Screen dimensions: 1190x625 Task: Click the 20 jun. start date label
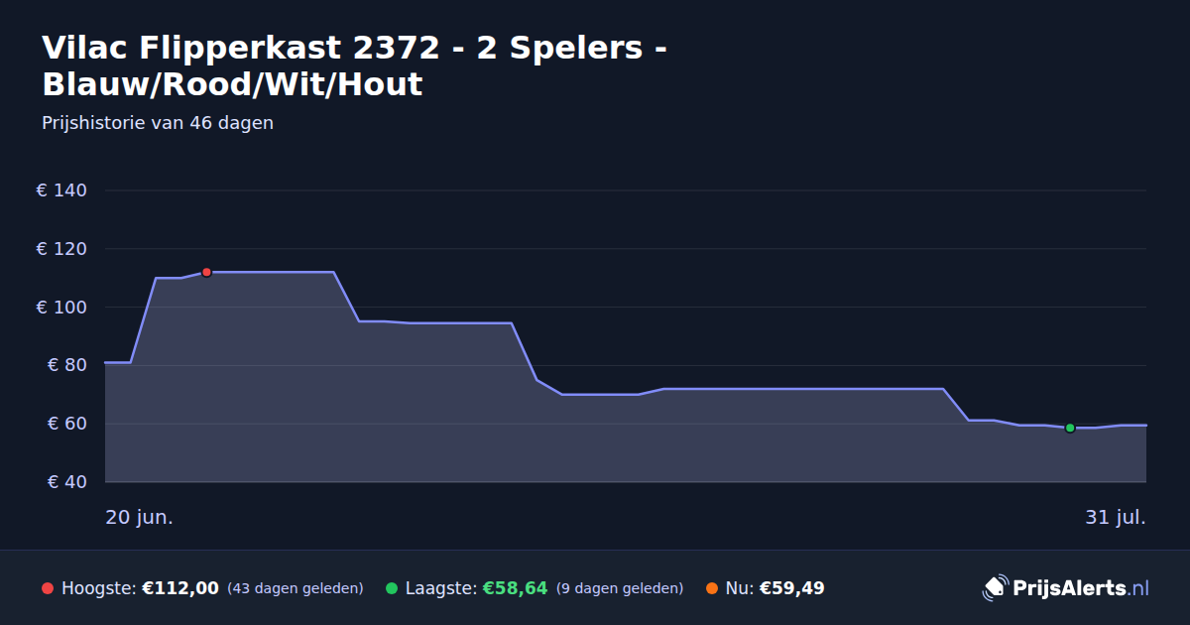pos(140,518)
